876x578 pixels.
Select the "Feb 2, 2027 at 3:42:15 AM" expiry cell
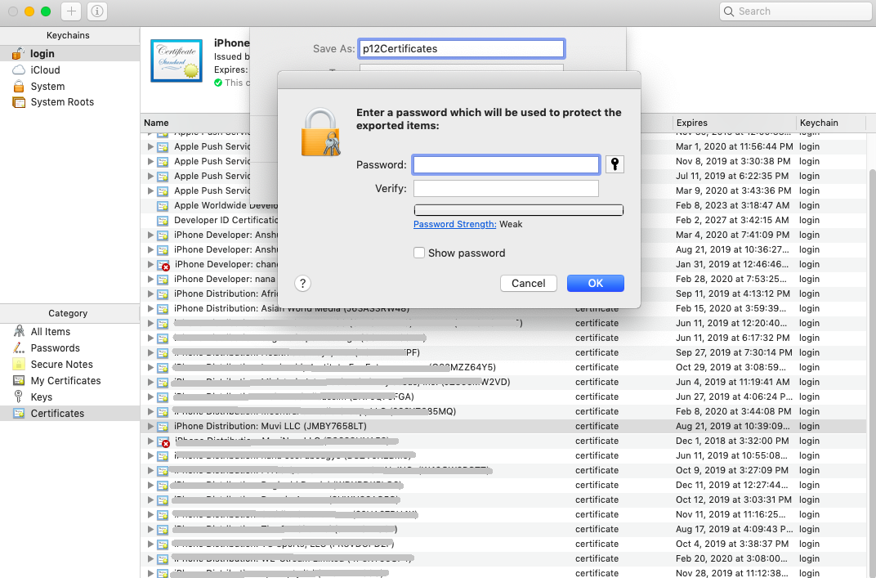(732, 220)
